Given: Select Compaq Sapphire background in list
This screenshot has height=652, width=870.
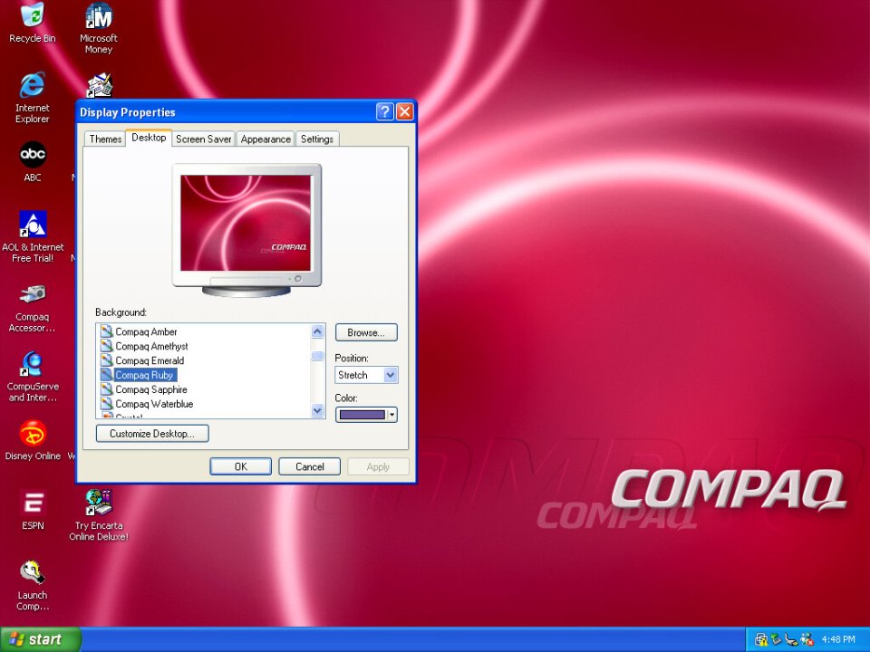Looking at the screenshot, I should pyautogui.click(x=150, y=389).
